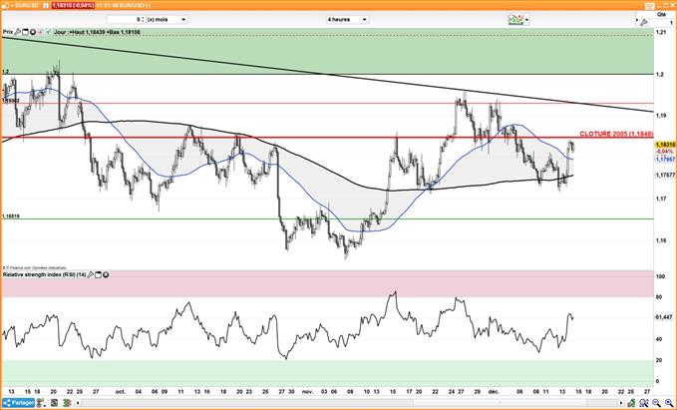The image size is (677, 410).
Task: Open RSI indicator wrench settings
Action: (x=91, y=274)
